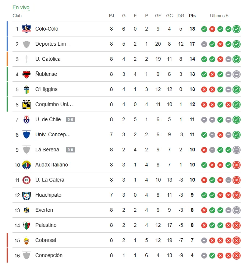Click the Coquimbo Unido club crest
Image resolution: width=252 pixels, height=267 pixels.
[x=26, y=105]
